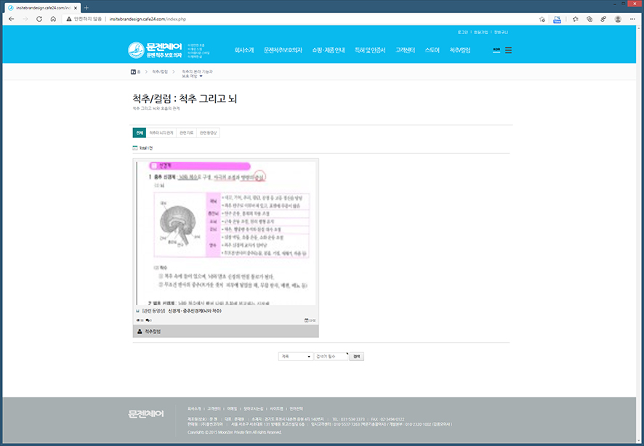The image size is (644, 446).
Task: Click the 검색 search button
Action: click(x=356, y=357)
